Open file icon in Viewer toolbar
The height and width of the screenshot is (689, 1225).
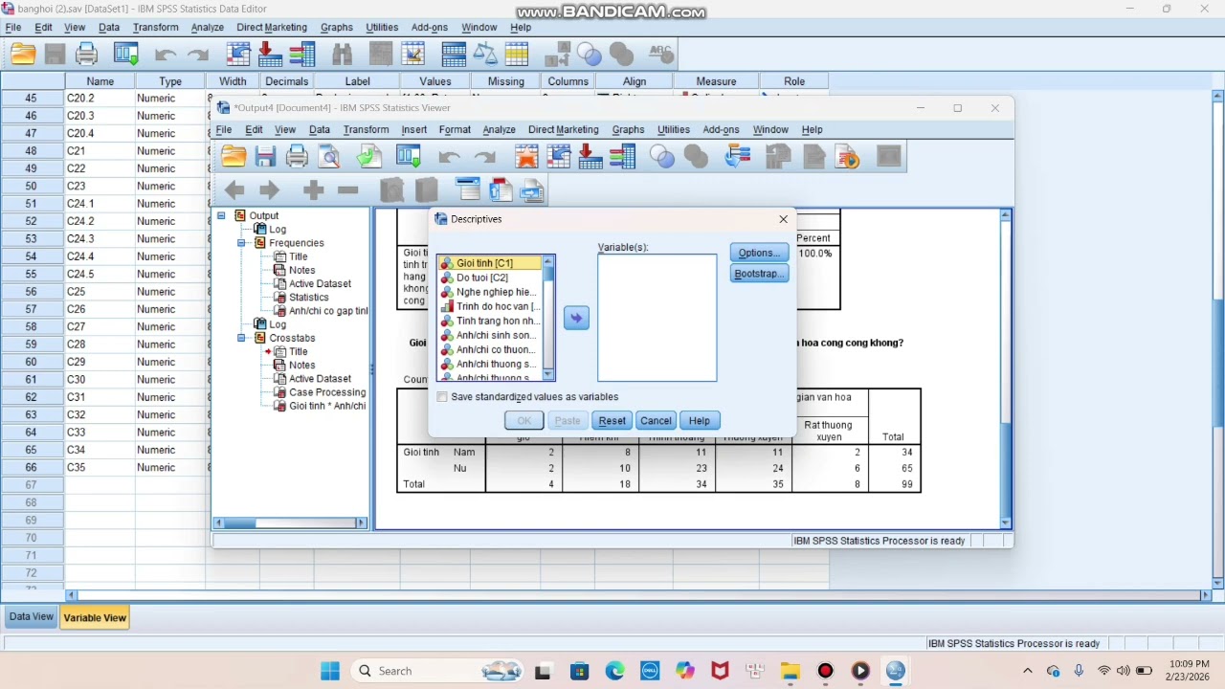click(234, 156)
